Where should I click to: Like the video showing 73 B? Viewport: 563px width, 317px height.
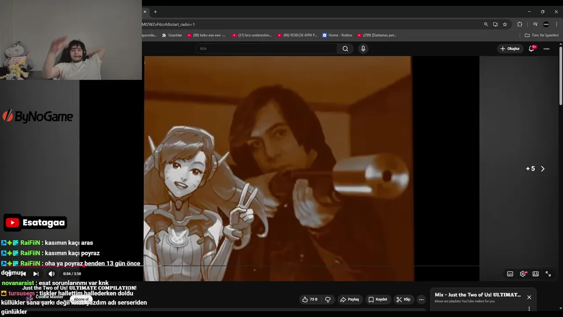pyautogui.click(x=310, y=299)
